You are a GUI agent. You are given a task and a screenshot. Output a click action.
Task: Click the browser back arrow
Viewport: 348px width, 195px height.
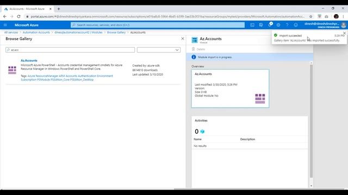5,16
